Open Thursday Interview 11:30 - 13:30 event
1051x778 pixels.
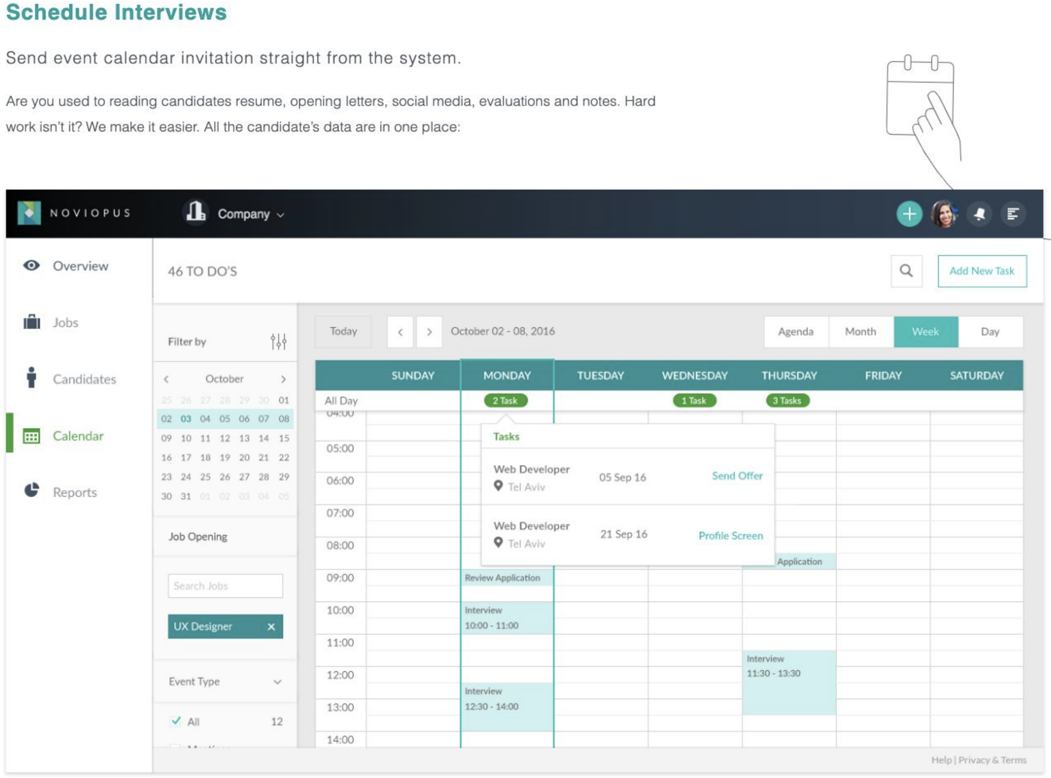pos(789,682)
